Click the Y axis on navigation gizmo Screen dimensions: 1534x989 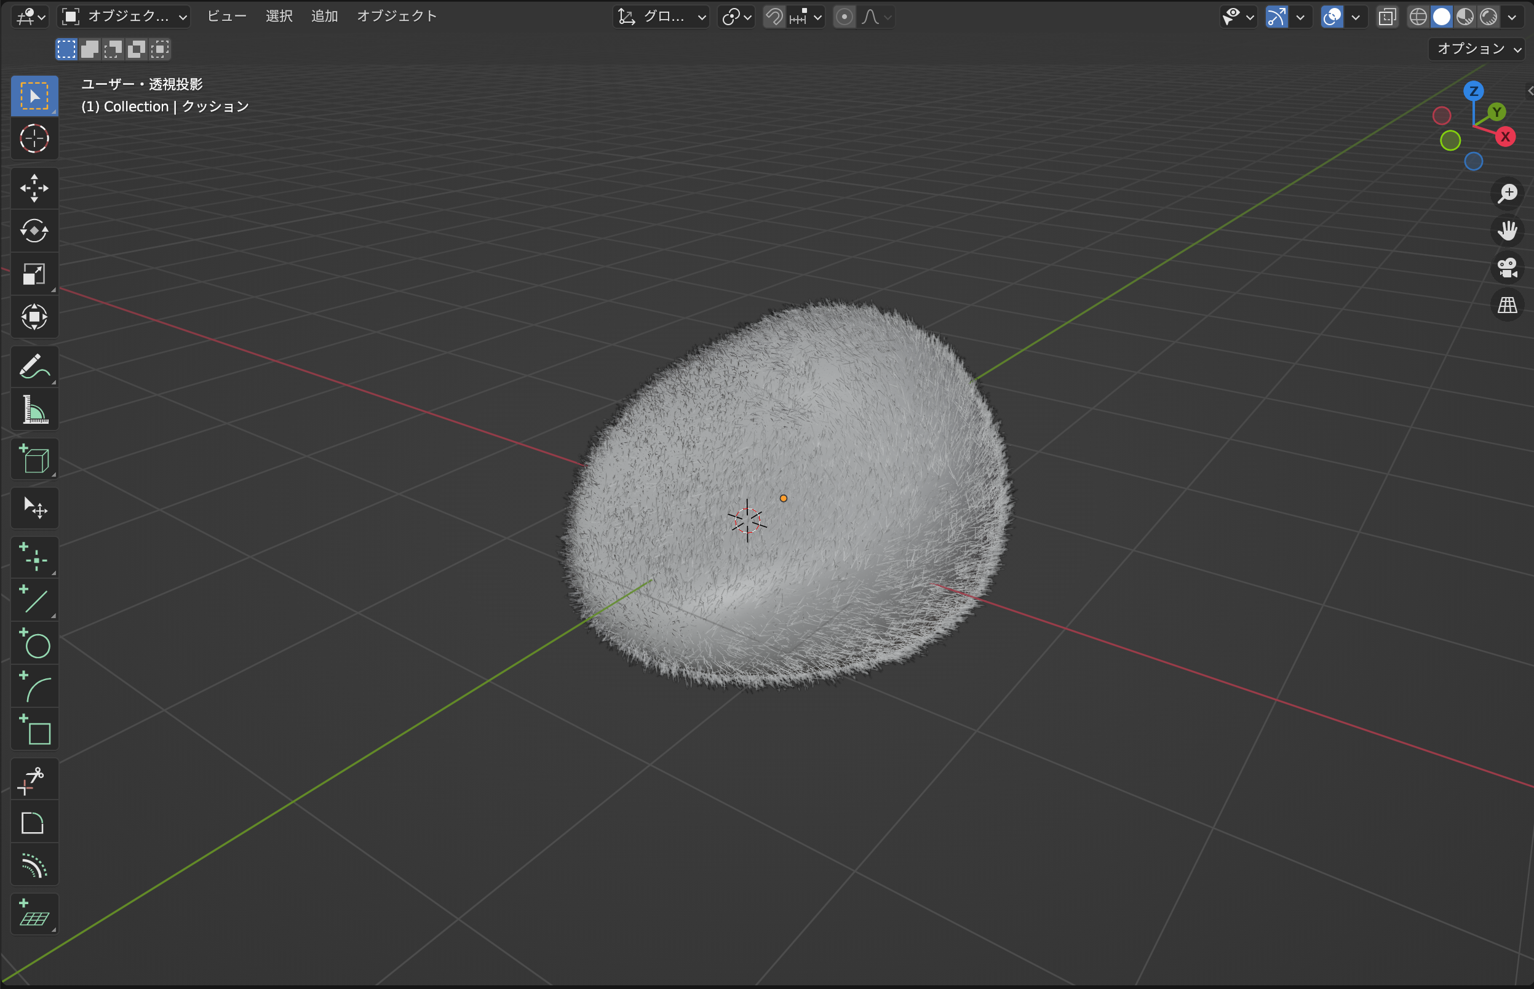[1496, 112]
